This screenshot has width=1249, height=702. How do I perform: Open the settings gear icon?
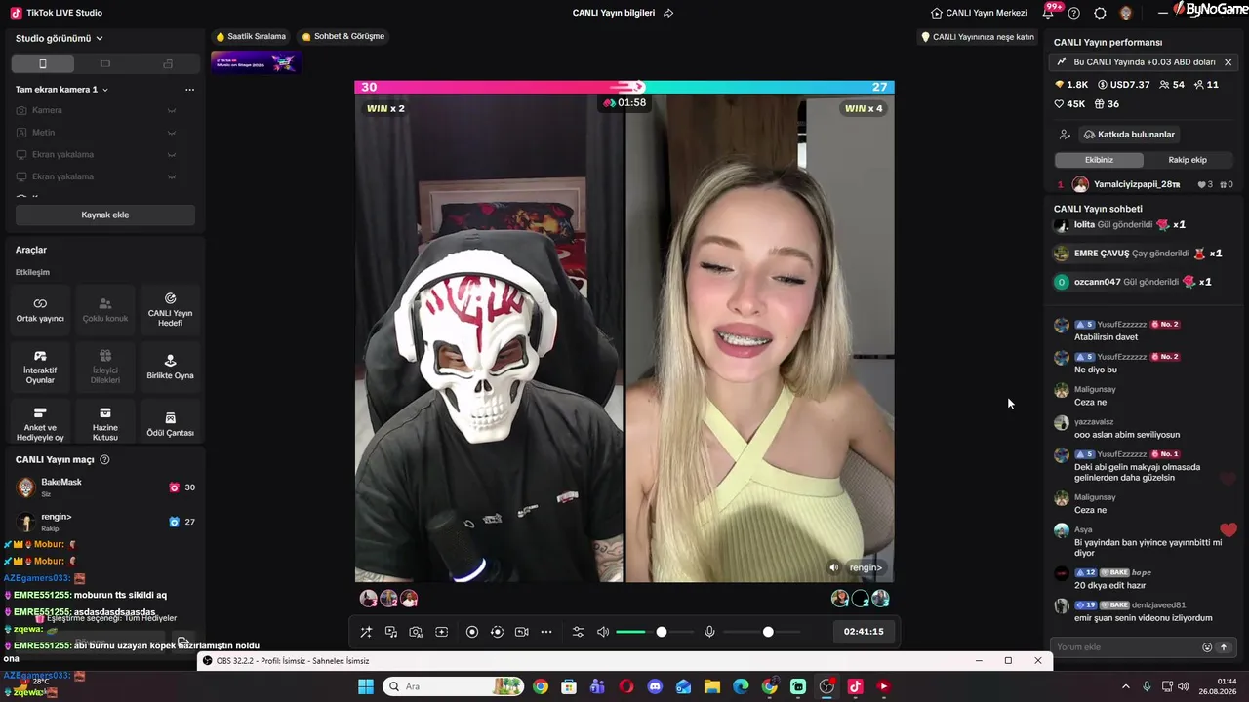tap(1100, 13)
